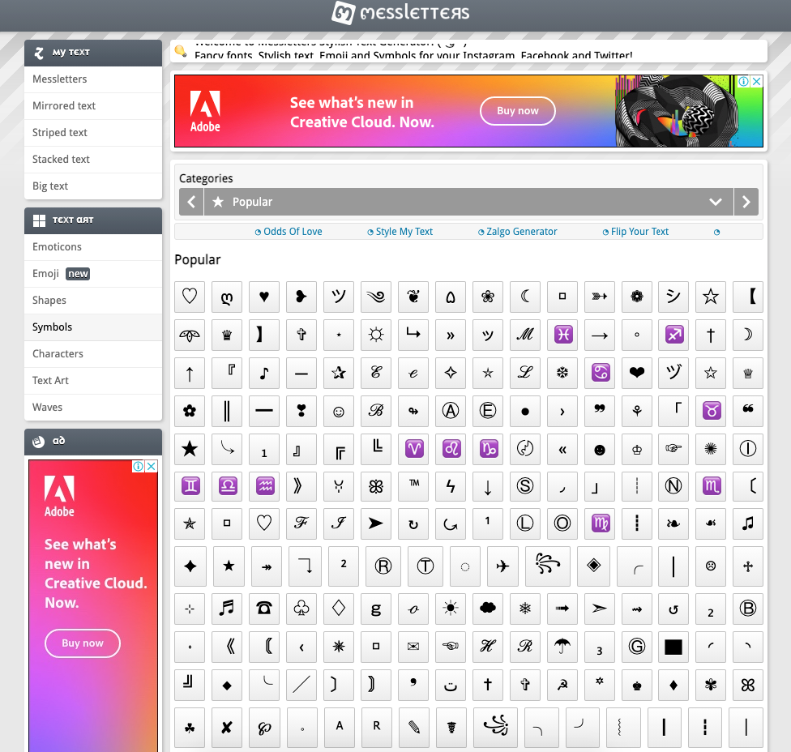Open the Flip Your Text link
Image resolution: width=791 pixels, height=752 pixels.
click(x=635, y=232)
